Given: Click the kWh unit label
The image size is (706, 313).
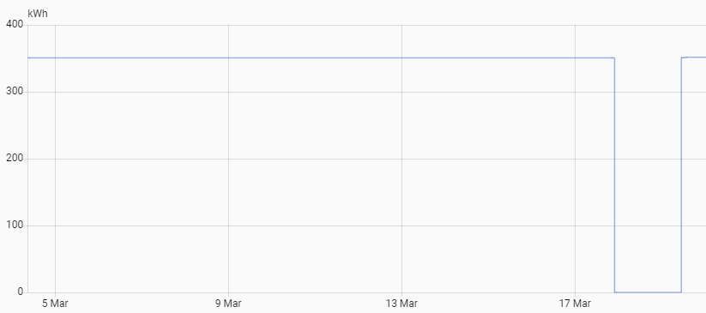Looking at the screenshot, I should tap(38, 14).
